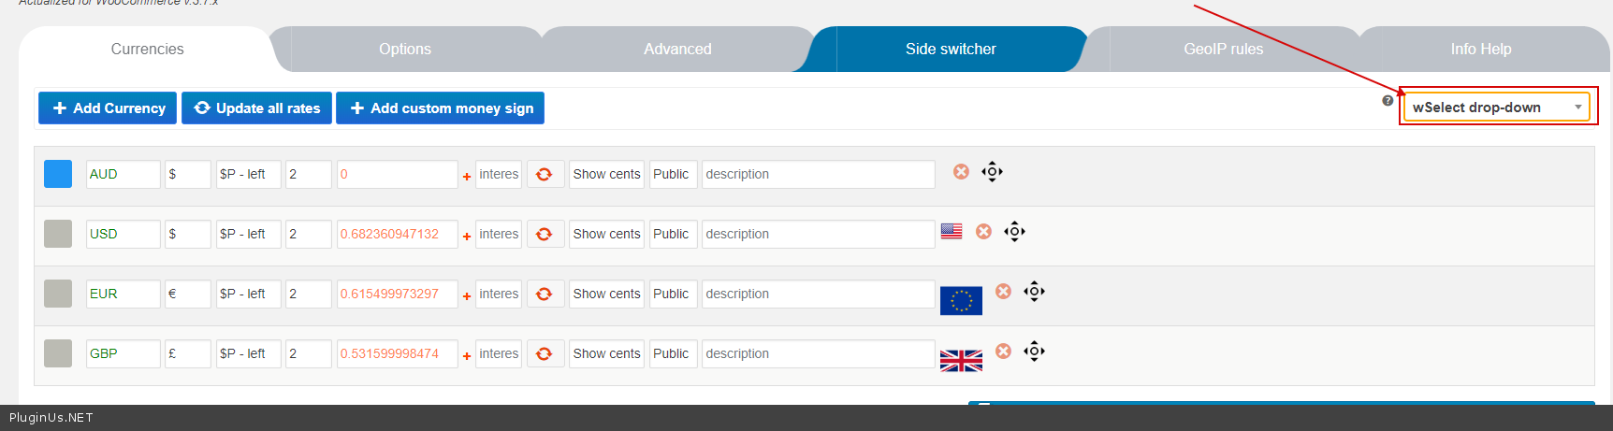
Task: Grab the move handle for GBP row
Action: click(1034, 352)
